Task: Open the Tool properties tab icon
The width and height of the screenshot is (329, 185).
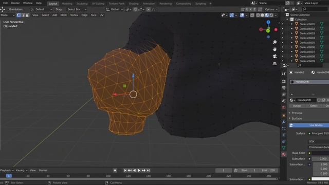Action: click(x=284, y=73)
